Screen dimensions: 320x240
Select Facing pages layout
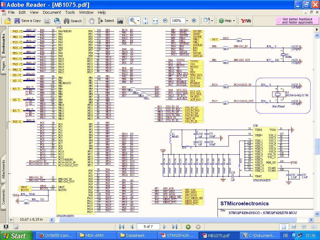(x=314, y=227)
